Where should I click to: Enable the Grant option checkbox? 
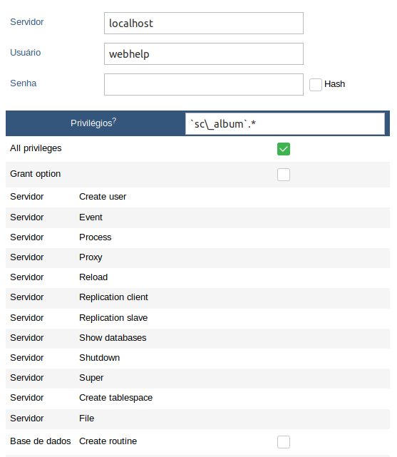284,175
